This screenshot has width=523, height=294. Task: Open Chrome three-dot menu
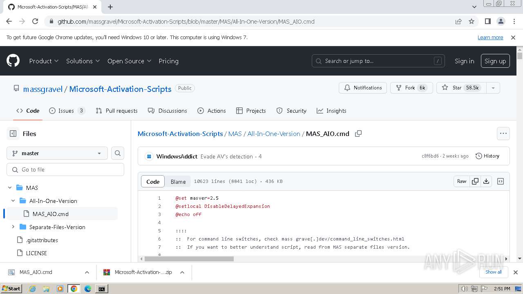pyautogui.click(x=513, y=22)
